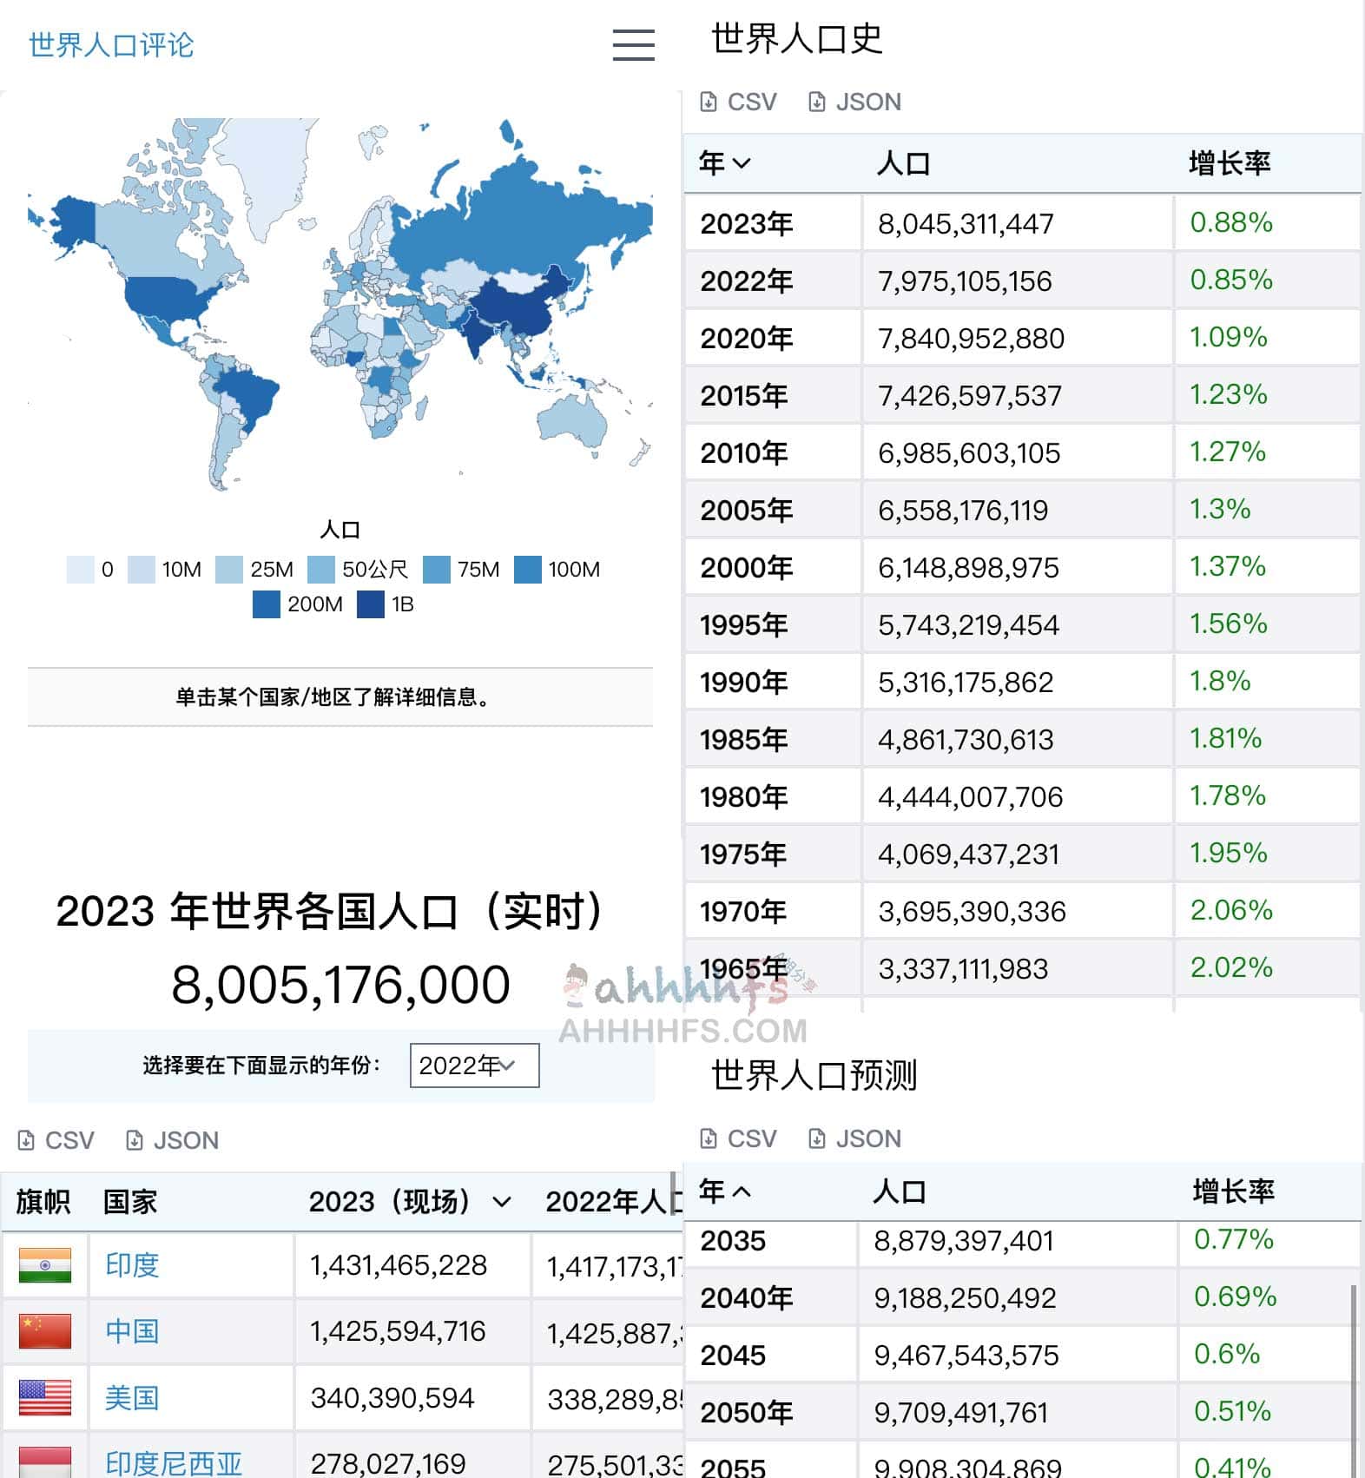
Task: Sort the forecast table by 年 column
Action: 724,1191
